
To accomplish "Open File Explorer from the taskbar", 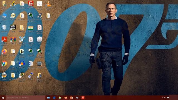I will 60,97.
